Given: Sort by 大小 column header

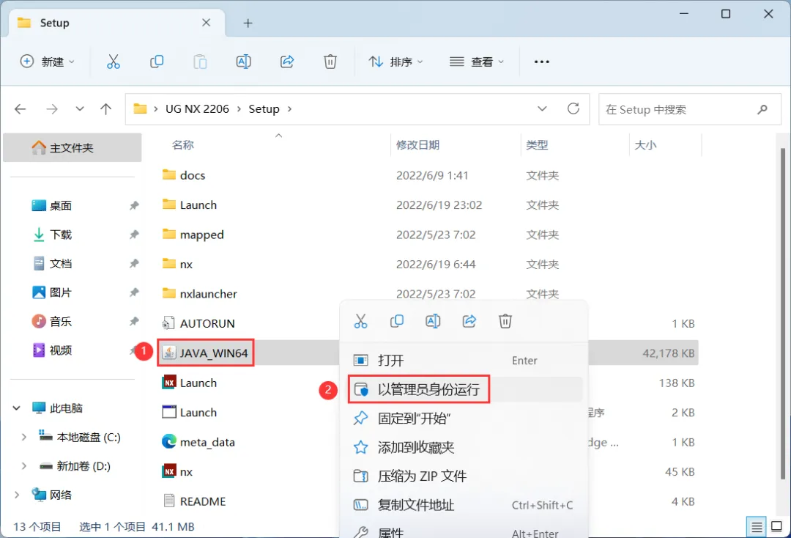Looking at the screenshot, I should point(645,145).
